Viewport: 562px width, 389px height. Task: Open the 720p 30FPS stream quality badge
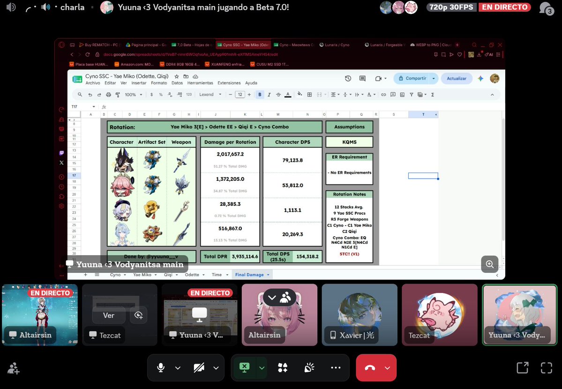click(451, 7)
